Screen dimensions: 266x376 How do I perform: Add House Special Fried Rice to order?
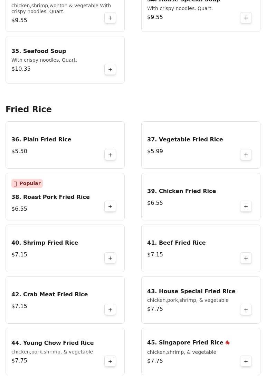point(246,310)
